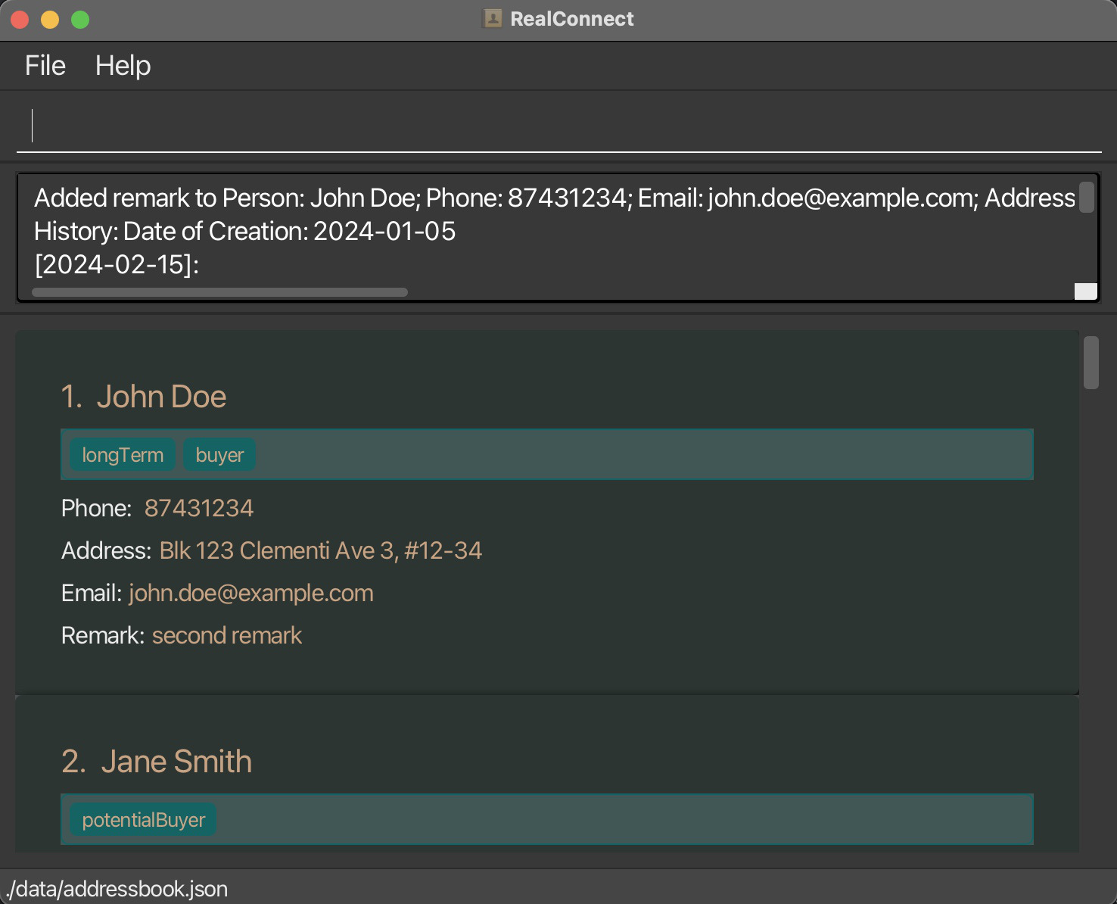Click the longTerm tag

[x=123, y=455]
